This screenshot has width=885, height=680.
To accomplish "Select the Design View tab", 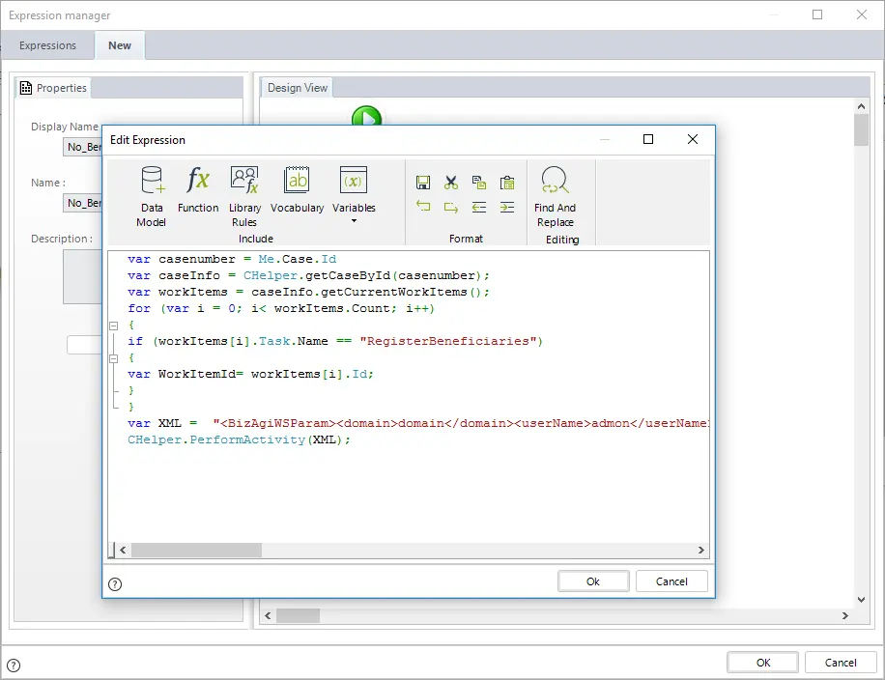I will [298, 88].
